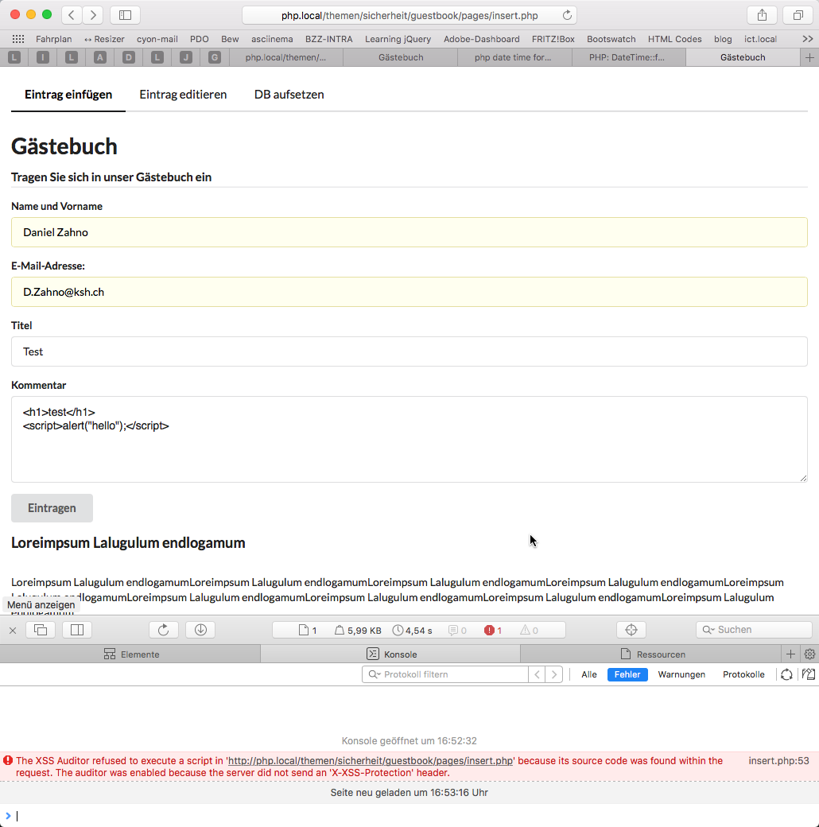Click the Share icon in Safari toolbar
Viewport: 819px width, 827px height.
[762, 15]
